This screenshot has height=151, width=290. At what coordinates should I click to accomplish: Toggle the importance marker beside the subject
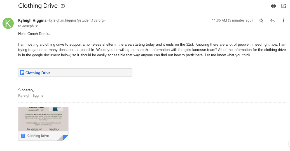tap(63, 6)
